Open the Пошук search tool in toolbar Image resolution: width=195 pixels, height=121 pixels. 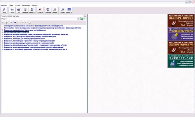pyautogui.click(x=4, y=10)
